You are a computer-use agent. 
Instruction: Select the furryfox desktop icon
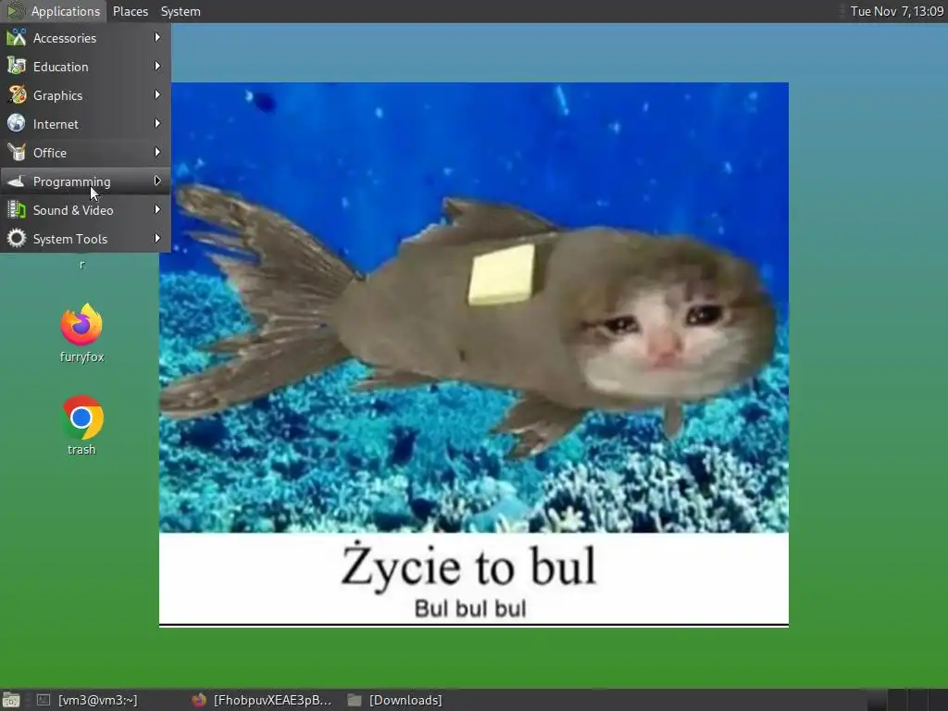(x=81, y=325)
